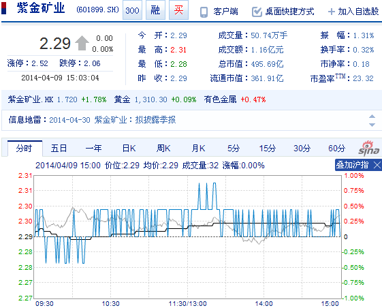Click the 跌停 2.06 limit-down value
The height and width of the screenshot is (308, 382).
coord(92,63)
